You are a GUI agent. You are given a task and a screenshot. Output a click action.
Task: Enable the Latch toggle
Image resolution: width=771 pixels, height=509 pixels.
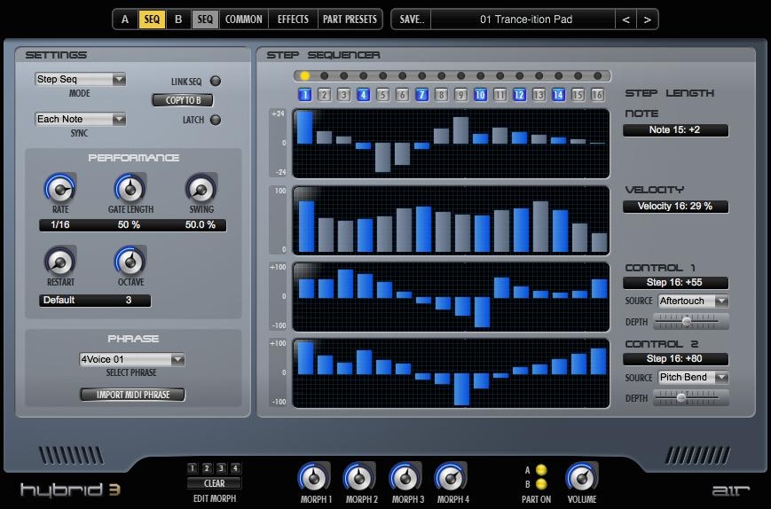[x=215, y=120]
